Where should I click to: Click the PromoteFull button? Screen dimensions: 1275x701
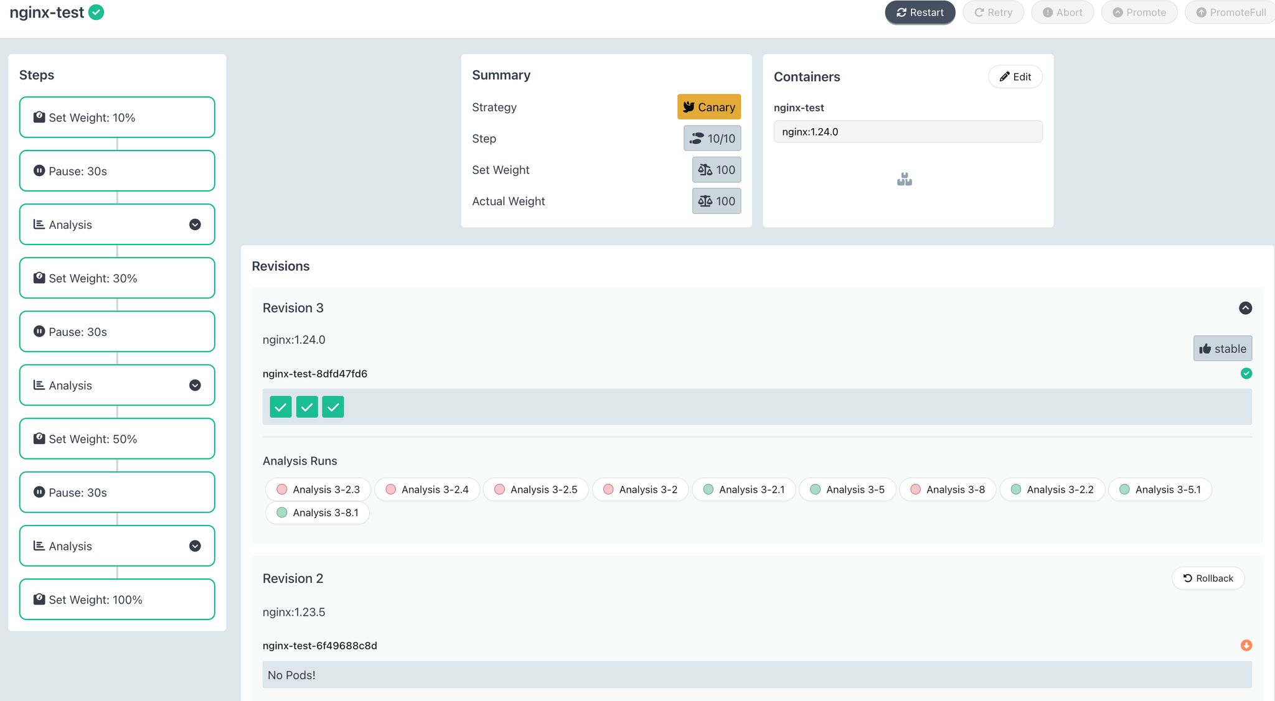pos(1230,12)
